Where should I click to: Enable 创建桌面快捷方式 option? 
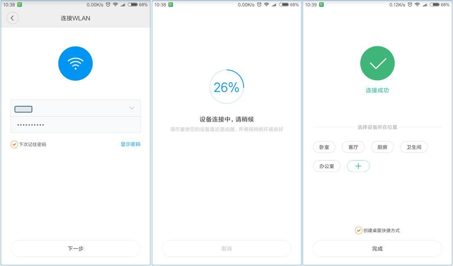click(x=359, y=230)
